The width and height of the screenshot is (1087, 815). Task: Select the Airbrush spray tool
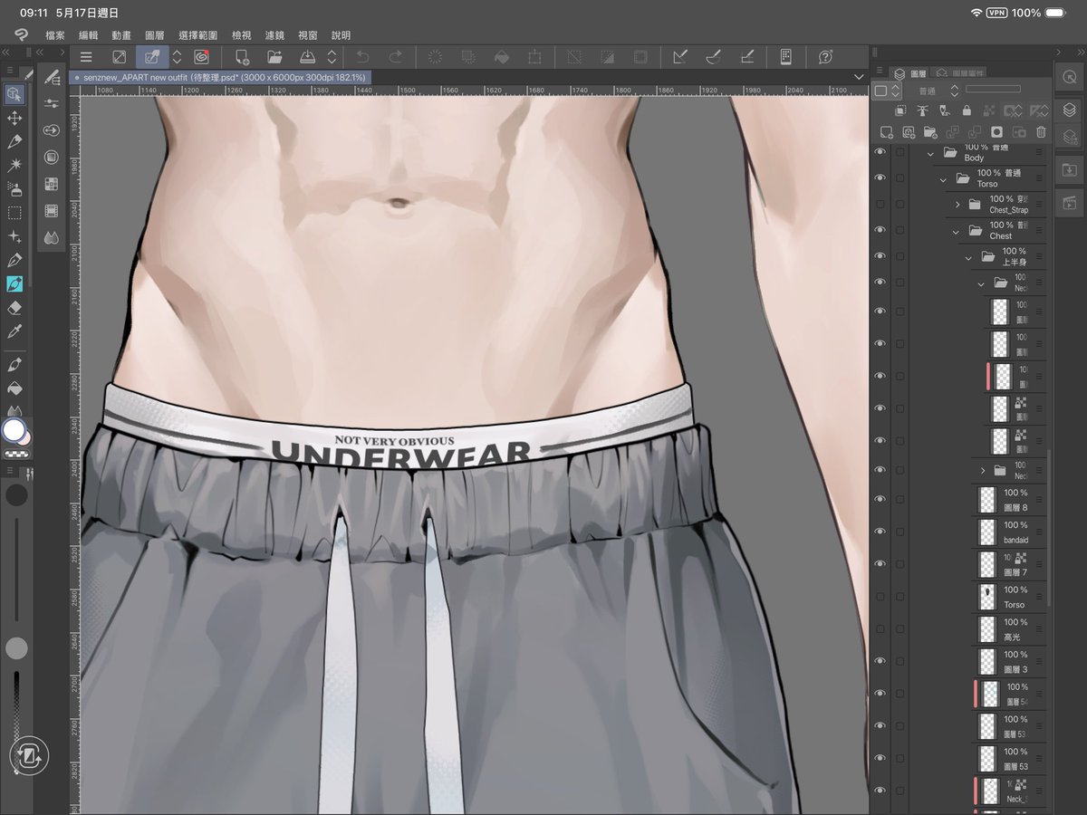(14, 189)
